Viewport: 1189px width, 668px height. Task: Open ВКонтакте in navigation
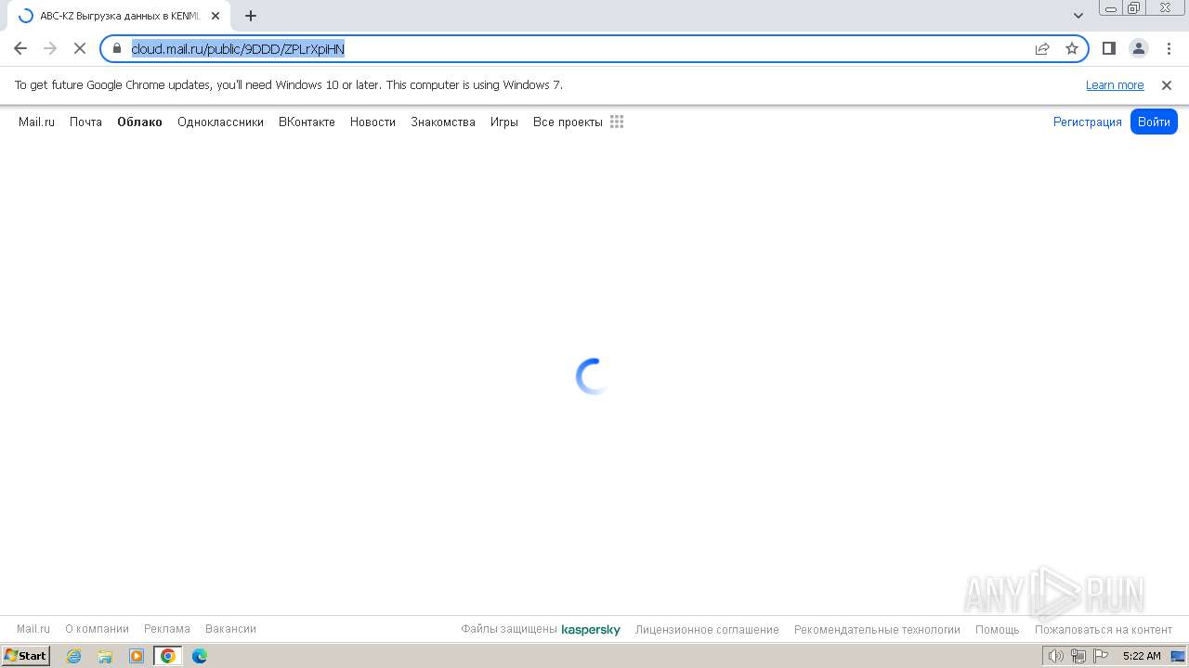(307, 122)
